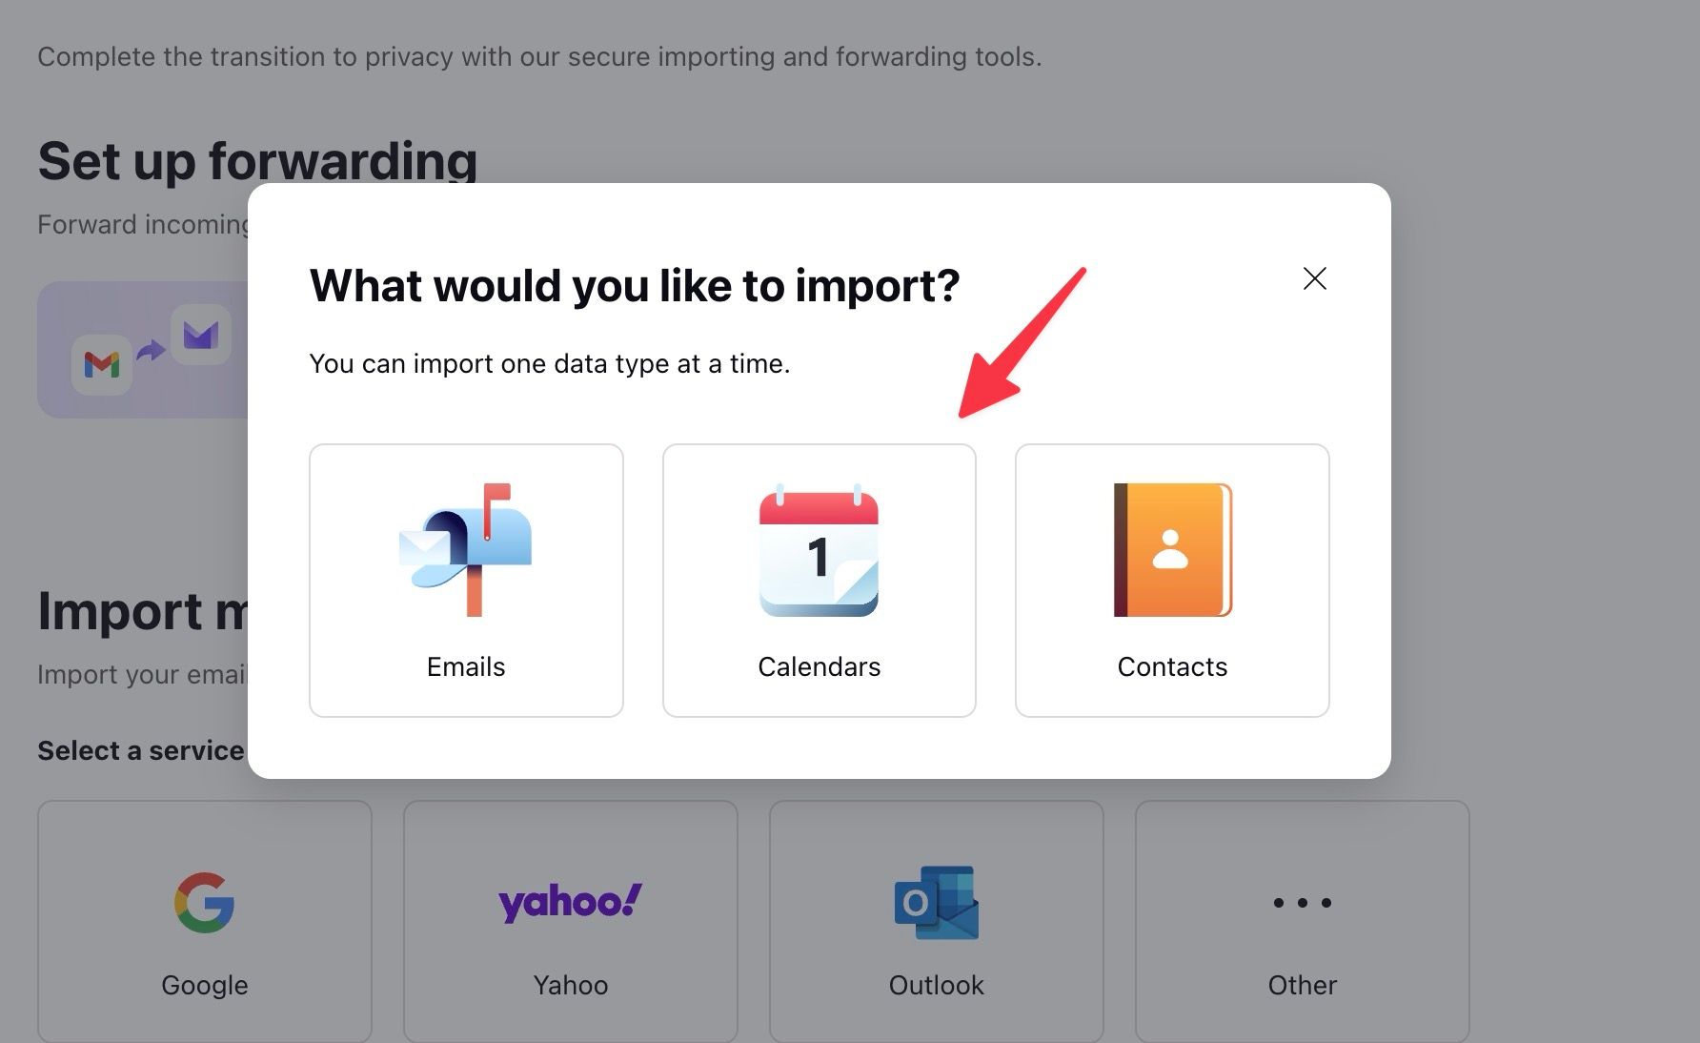Click the 'What would you like to import?' title
This screenshot has width=1700, height=1043.
(635, 285)
